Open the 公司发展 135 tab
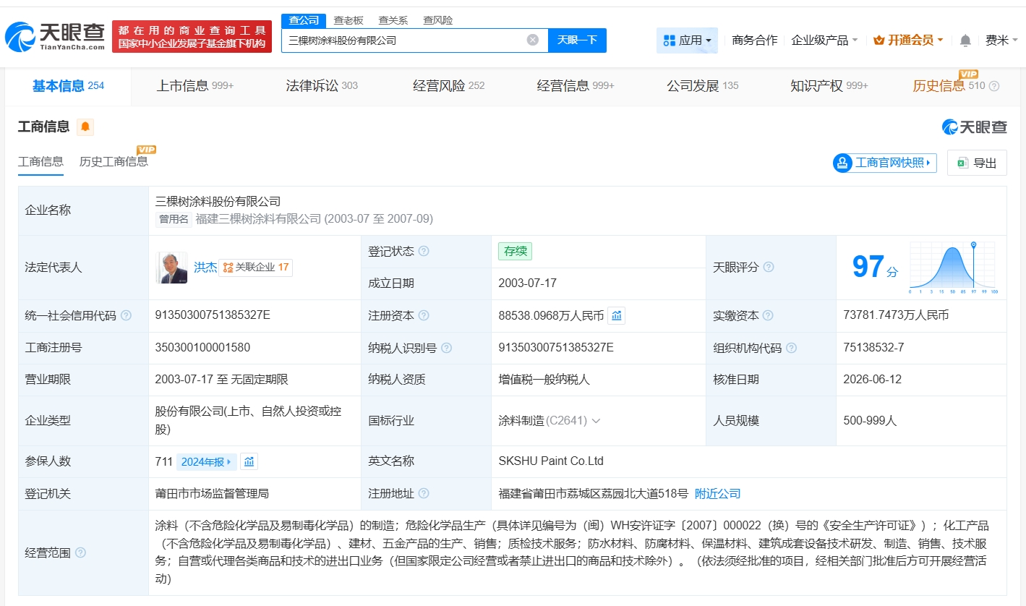1026x606 pixels. pos(703,86)
